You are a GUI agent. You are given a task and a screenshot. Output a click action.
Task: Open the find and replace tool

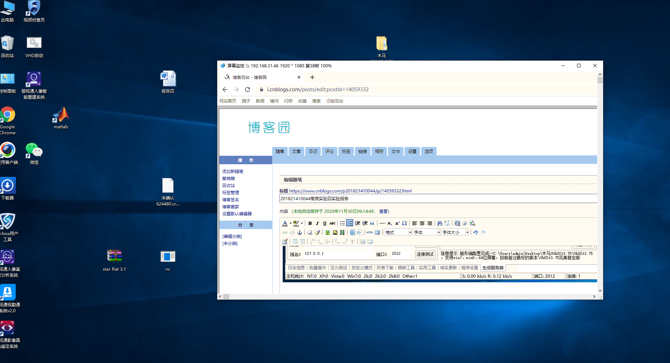[447, 223]
